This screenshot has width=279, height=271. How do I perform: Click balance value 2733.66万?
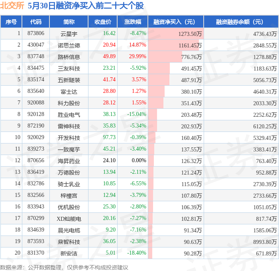click(265, 196)
